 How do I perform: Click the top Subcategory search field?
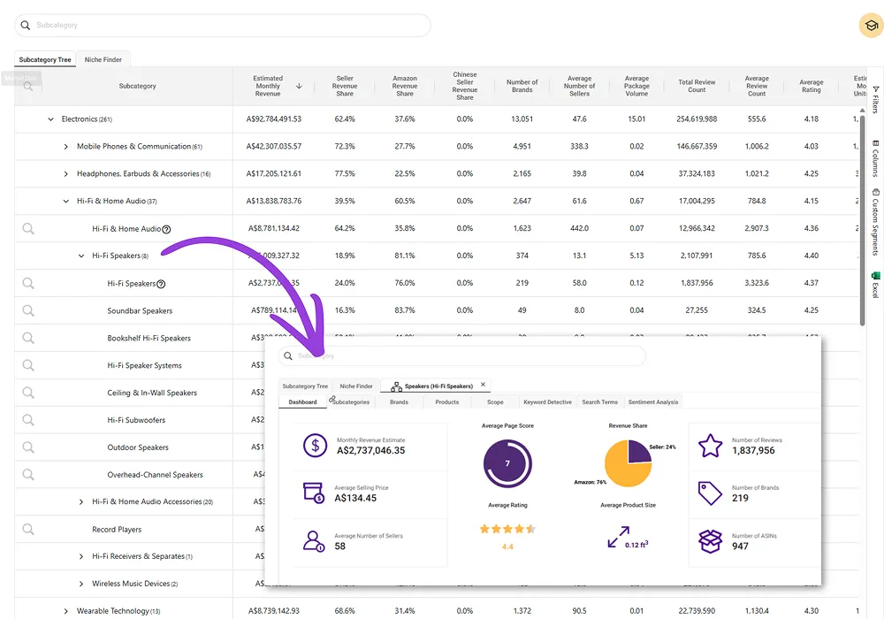tap(223, 26)
